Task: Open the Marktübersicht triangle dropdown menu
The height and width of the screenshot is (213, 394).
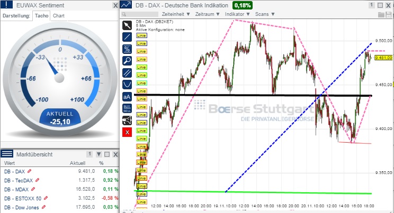Action: point(98,154)
